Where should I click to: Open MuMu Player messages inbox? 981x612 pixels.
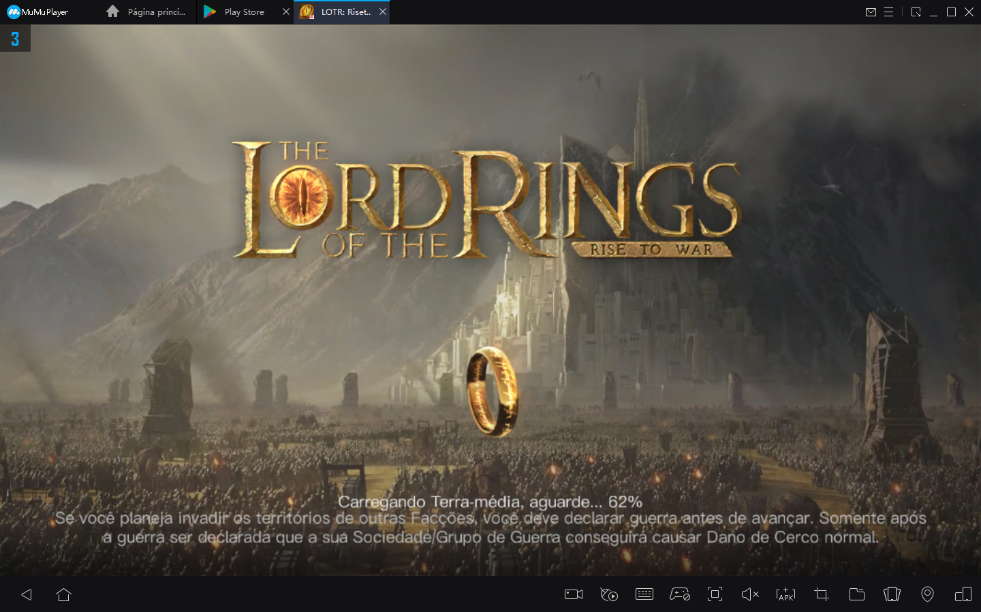click(x=871, y=12)
